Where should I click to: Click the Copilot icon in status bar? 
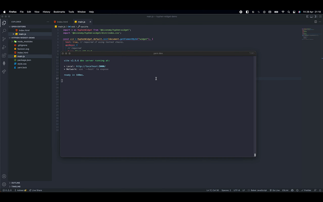pyautogui.click(x=292, y=190)
